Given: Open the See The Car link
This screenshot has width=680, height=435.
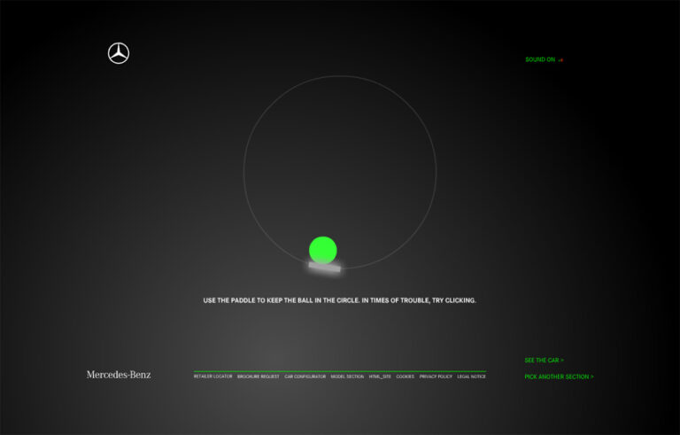Looking at the screenshot, I should click(x=544, y=361).
